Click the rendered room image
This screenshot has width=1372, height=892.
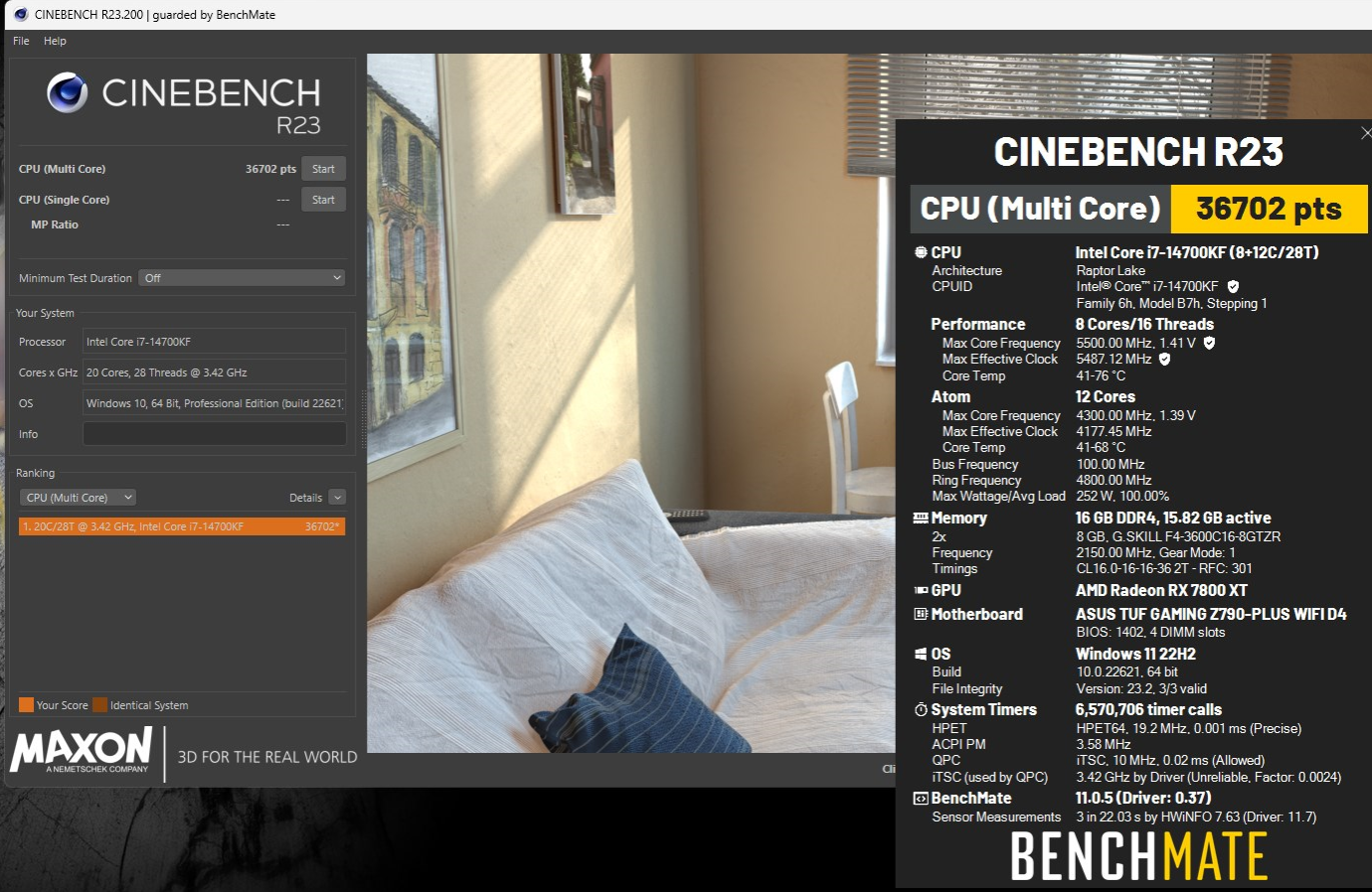(x=630, y=402)
